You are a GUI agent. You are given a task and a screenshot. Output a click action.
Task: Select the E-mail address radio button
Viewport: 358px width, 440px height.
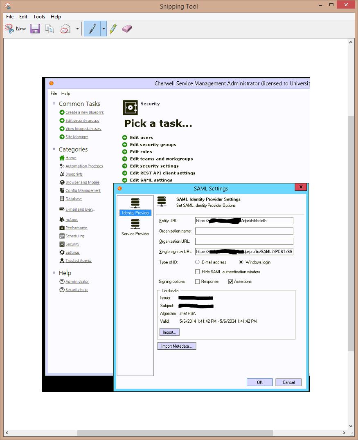(x=198, y=262)
